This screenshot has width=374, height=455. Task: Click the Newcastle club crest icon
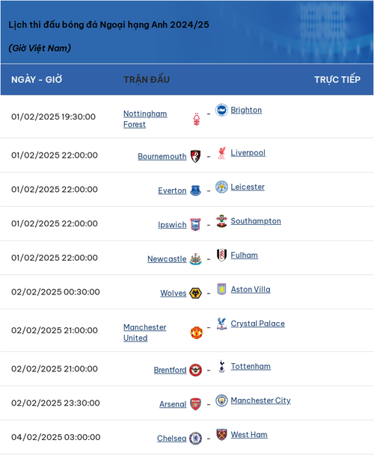[x=195, y=259]
